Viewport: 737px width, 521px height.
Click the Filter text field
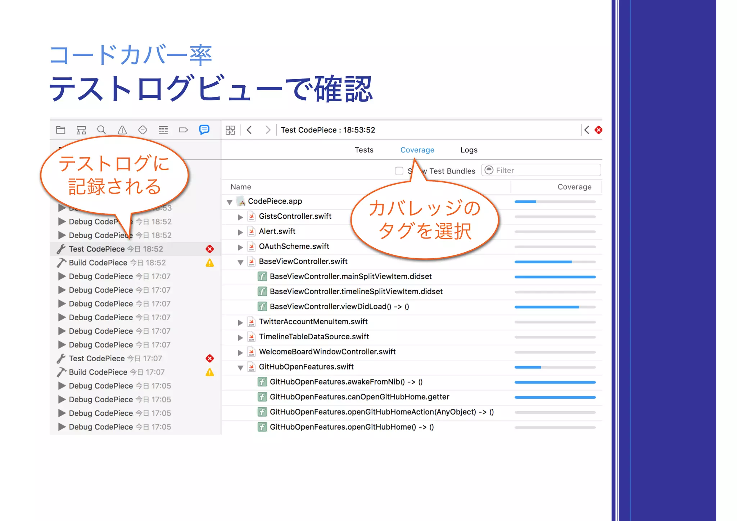541,170
